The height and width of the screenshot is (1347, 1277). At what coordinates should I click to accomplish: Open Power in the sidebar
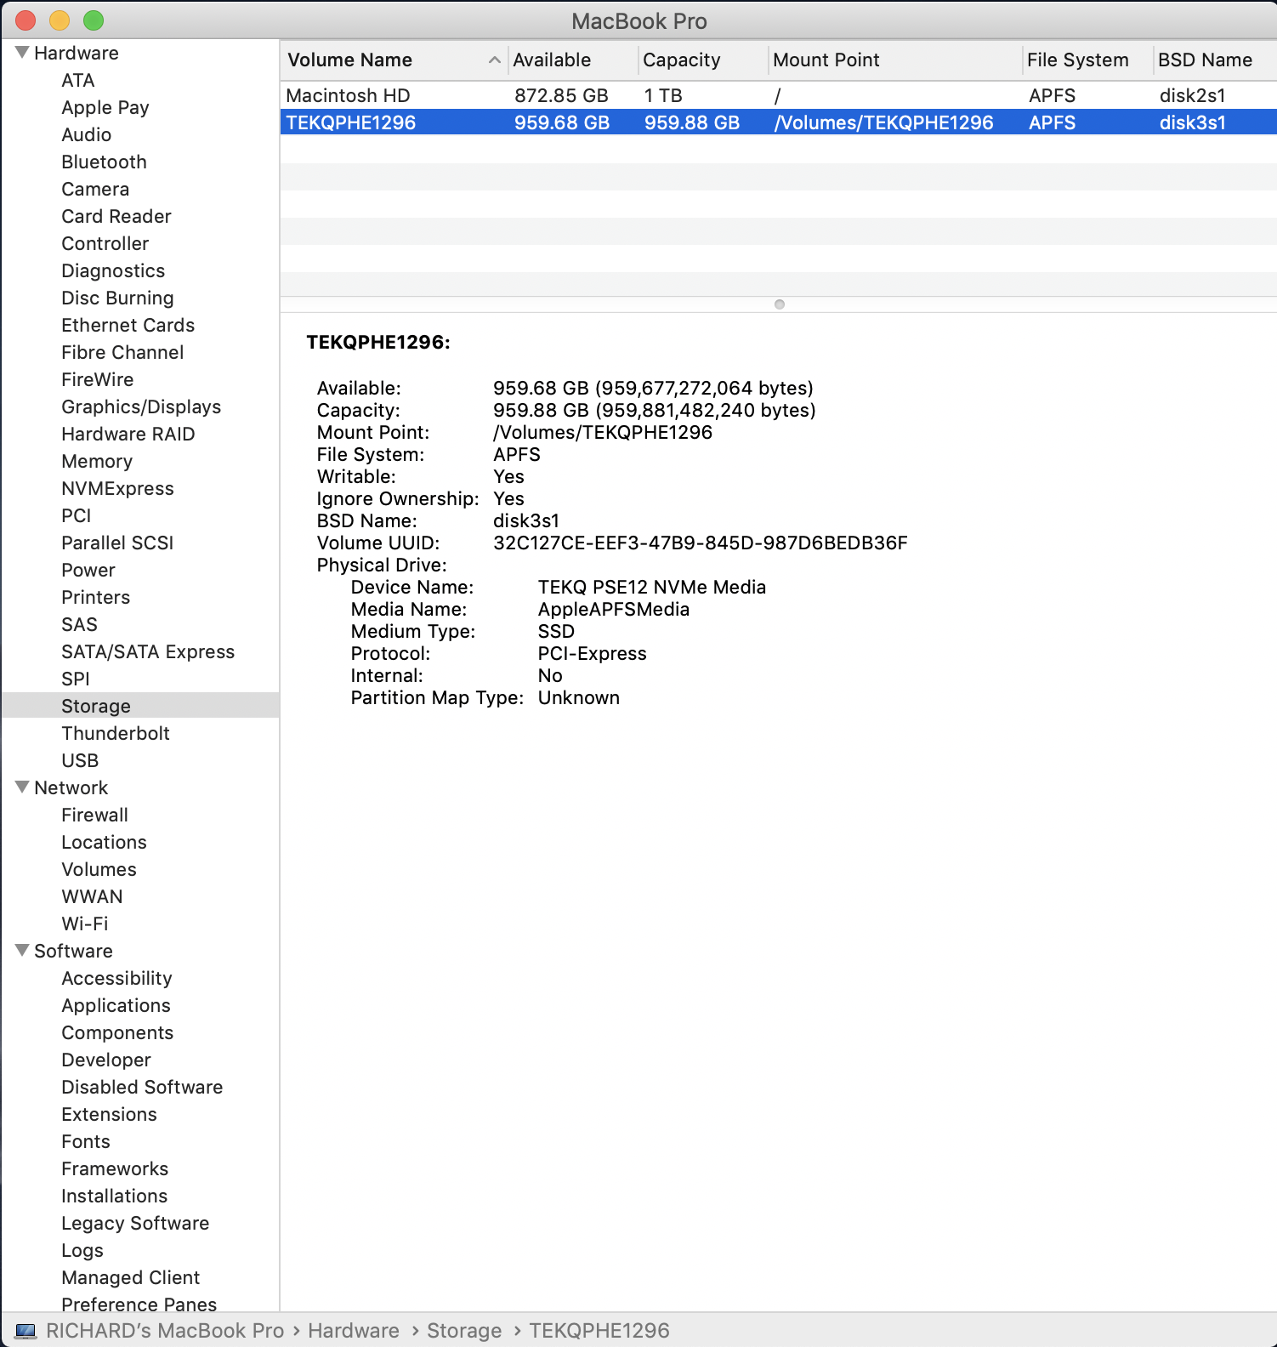click(x=88, y=570)
